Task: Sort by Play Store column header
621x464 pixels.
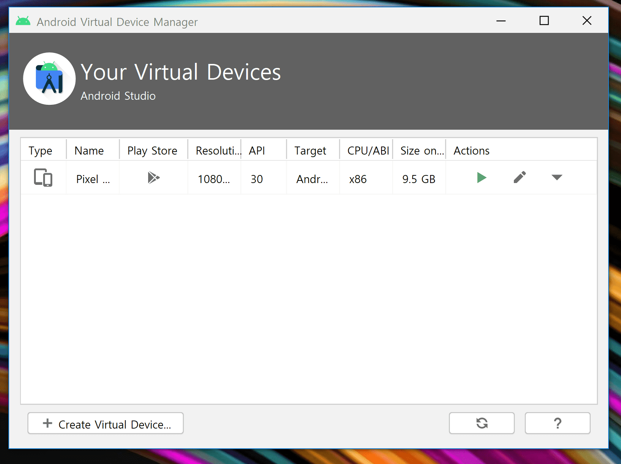Action: (154, 151)
